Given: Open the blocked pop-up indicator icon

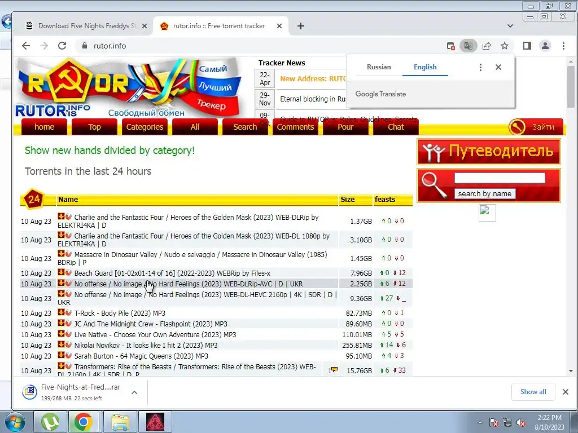Looking at the screenshot, I should 450,46.
